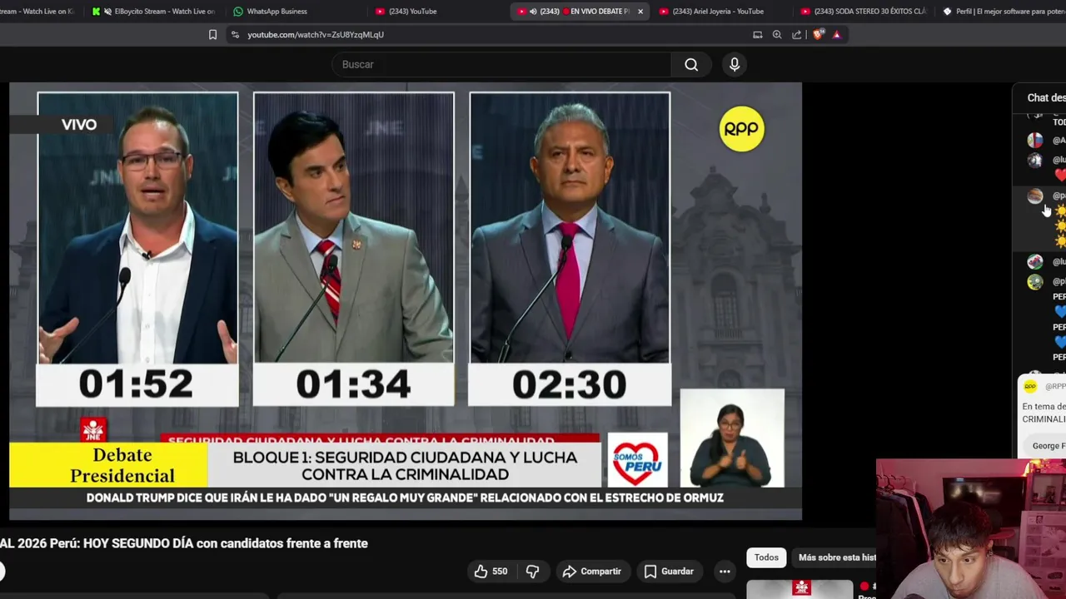Open the zoom magnifier icon in address bar
Viewport: 1066px width, 599px height.
click(777, 34)
